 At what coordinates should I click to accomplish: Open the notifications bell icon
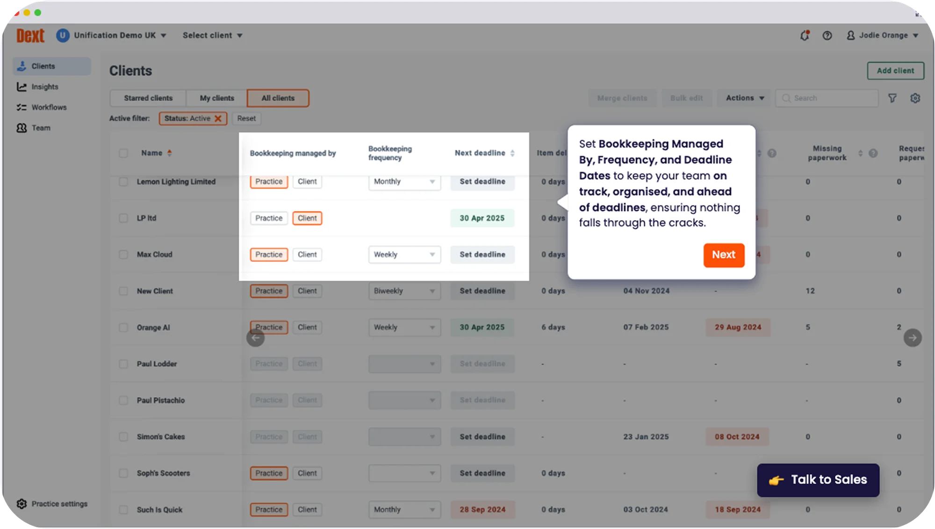point(805,36)
